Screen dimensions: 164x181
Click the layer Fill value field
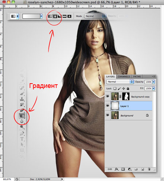coord(148,88)
